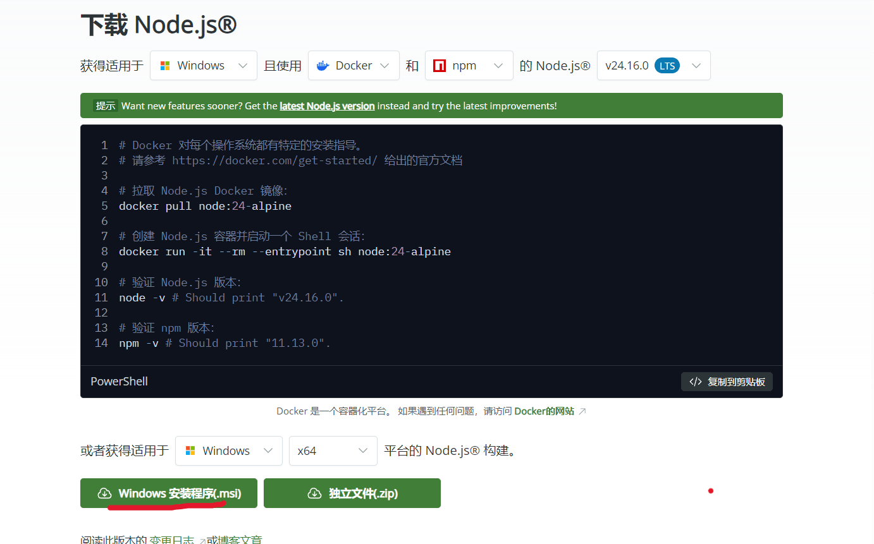874x544 pixels.
Task: Click the 创建 Node.js 容器 comment line
Action: click(242, 236)
